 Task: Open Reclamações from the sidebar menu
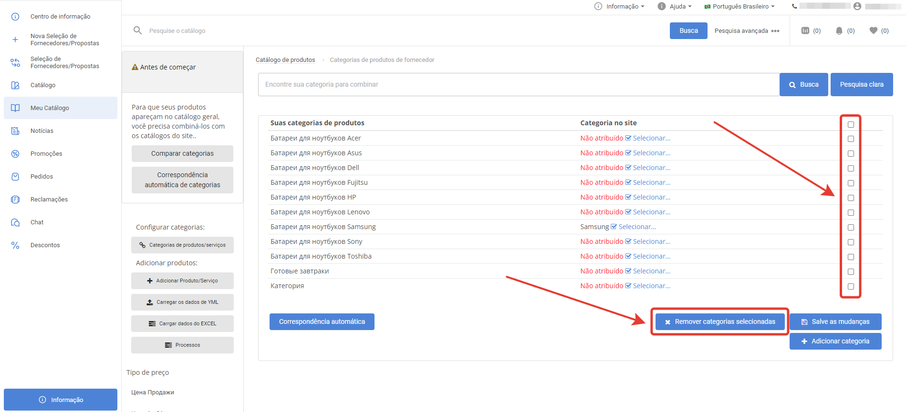[49, 200]
